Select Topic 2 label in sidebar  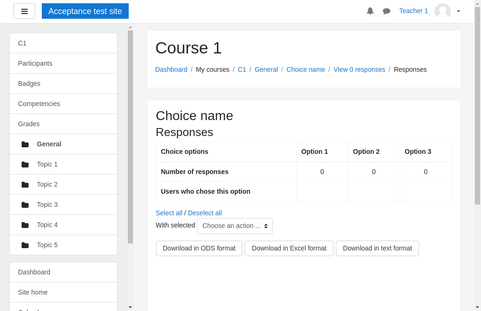click(47, 184)
